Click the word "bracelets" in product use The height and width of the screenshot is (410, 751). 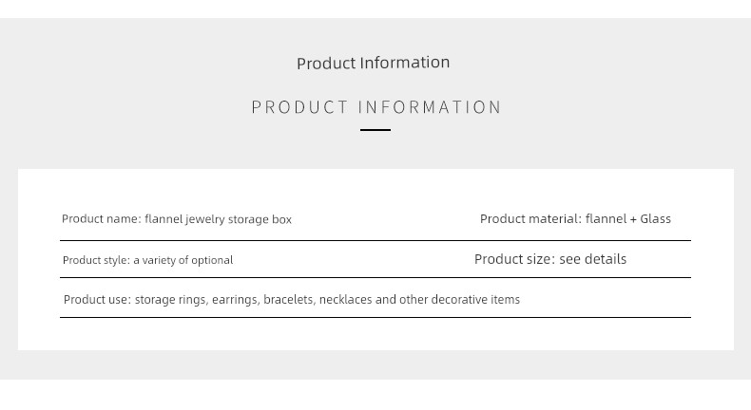[289, 300]
